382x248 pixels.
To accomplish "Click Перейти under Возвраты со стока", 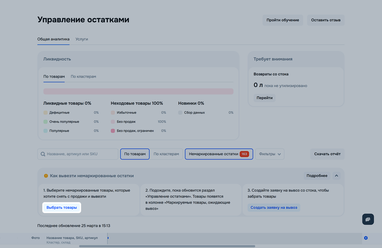I will coord(264,98).
